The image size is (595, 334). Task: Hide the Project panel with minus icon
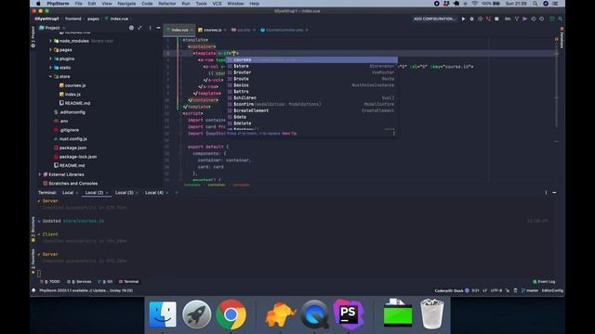click(158, 28)
